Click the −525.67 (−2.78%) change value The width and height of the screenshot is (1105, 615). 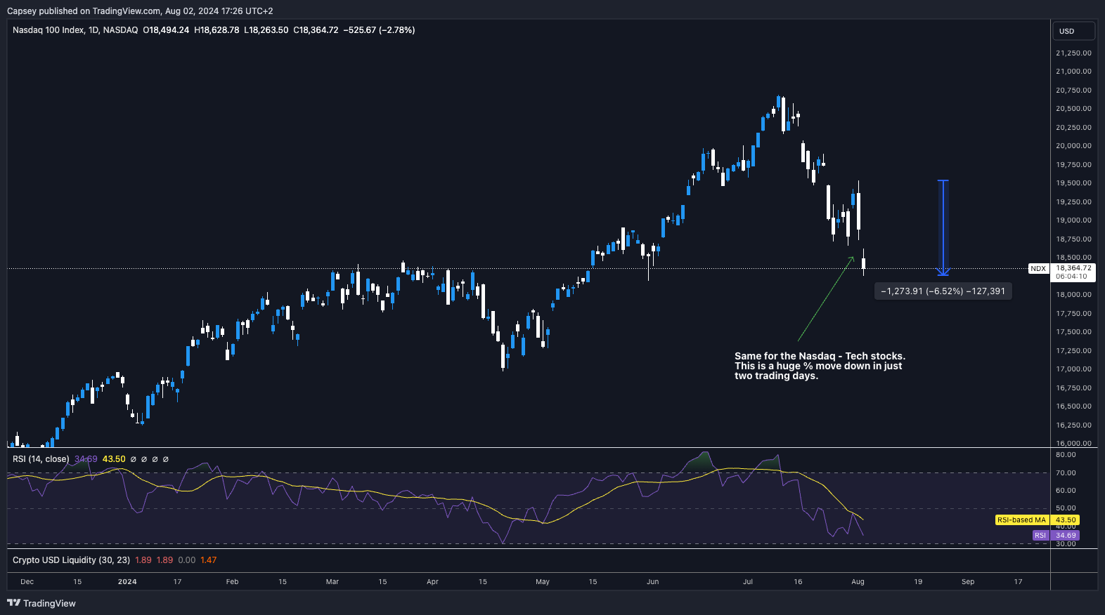(x=379, y=30)
